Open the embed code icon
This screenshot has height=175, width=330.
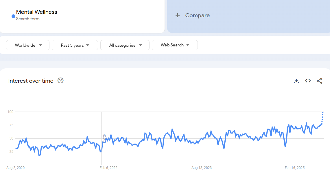(x=308, y=81)
